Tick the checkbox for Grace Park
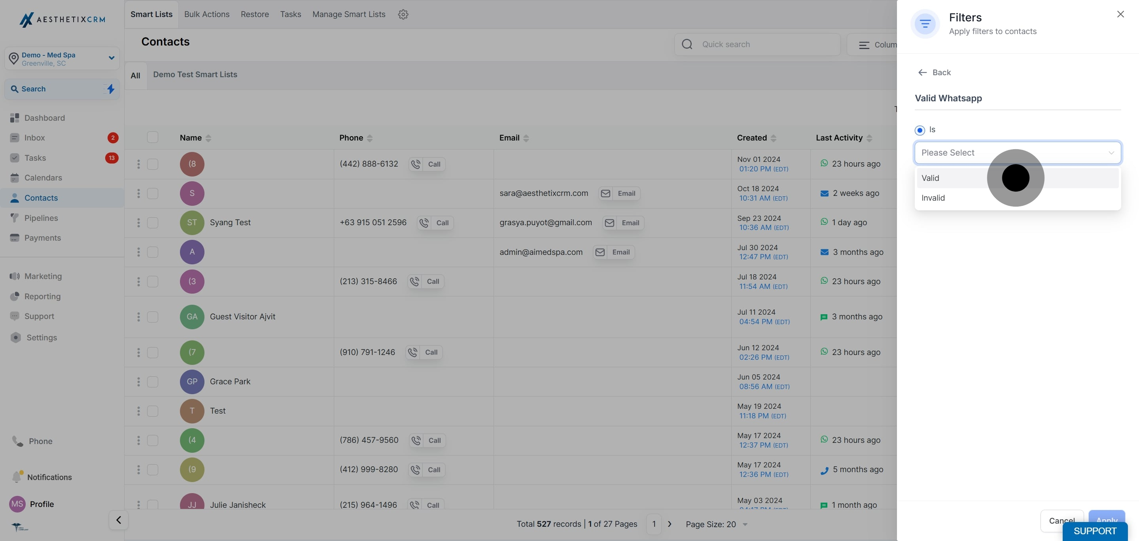The height and width of the screenshot is (541, 1139). [x=153, y=382]
